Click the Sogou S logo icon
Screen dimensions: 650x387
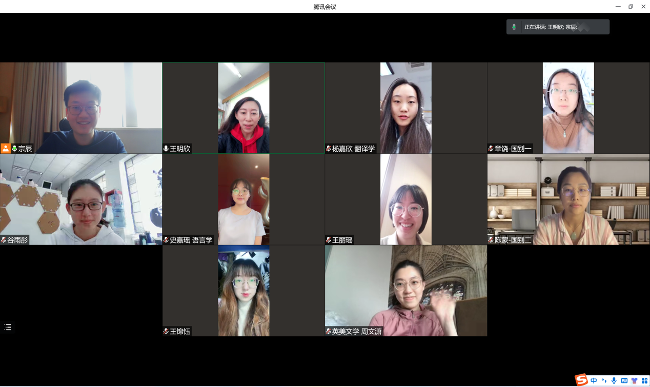581,380
